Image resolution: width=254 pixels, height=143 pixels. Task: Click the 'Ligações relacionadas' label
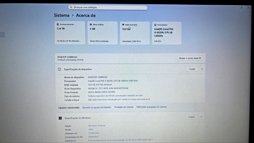[69, 108]
